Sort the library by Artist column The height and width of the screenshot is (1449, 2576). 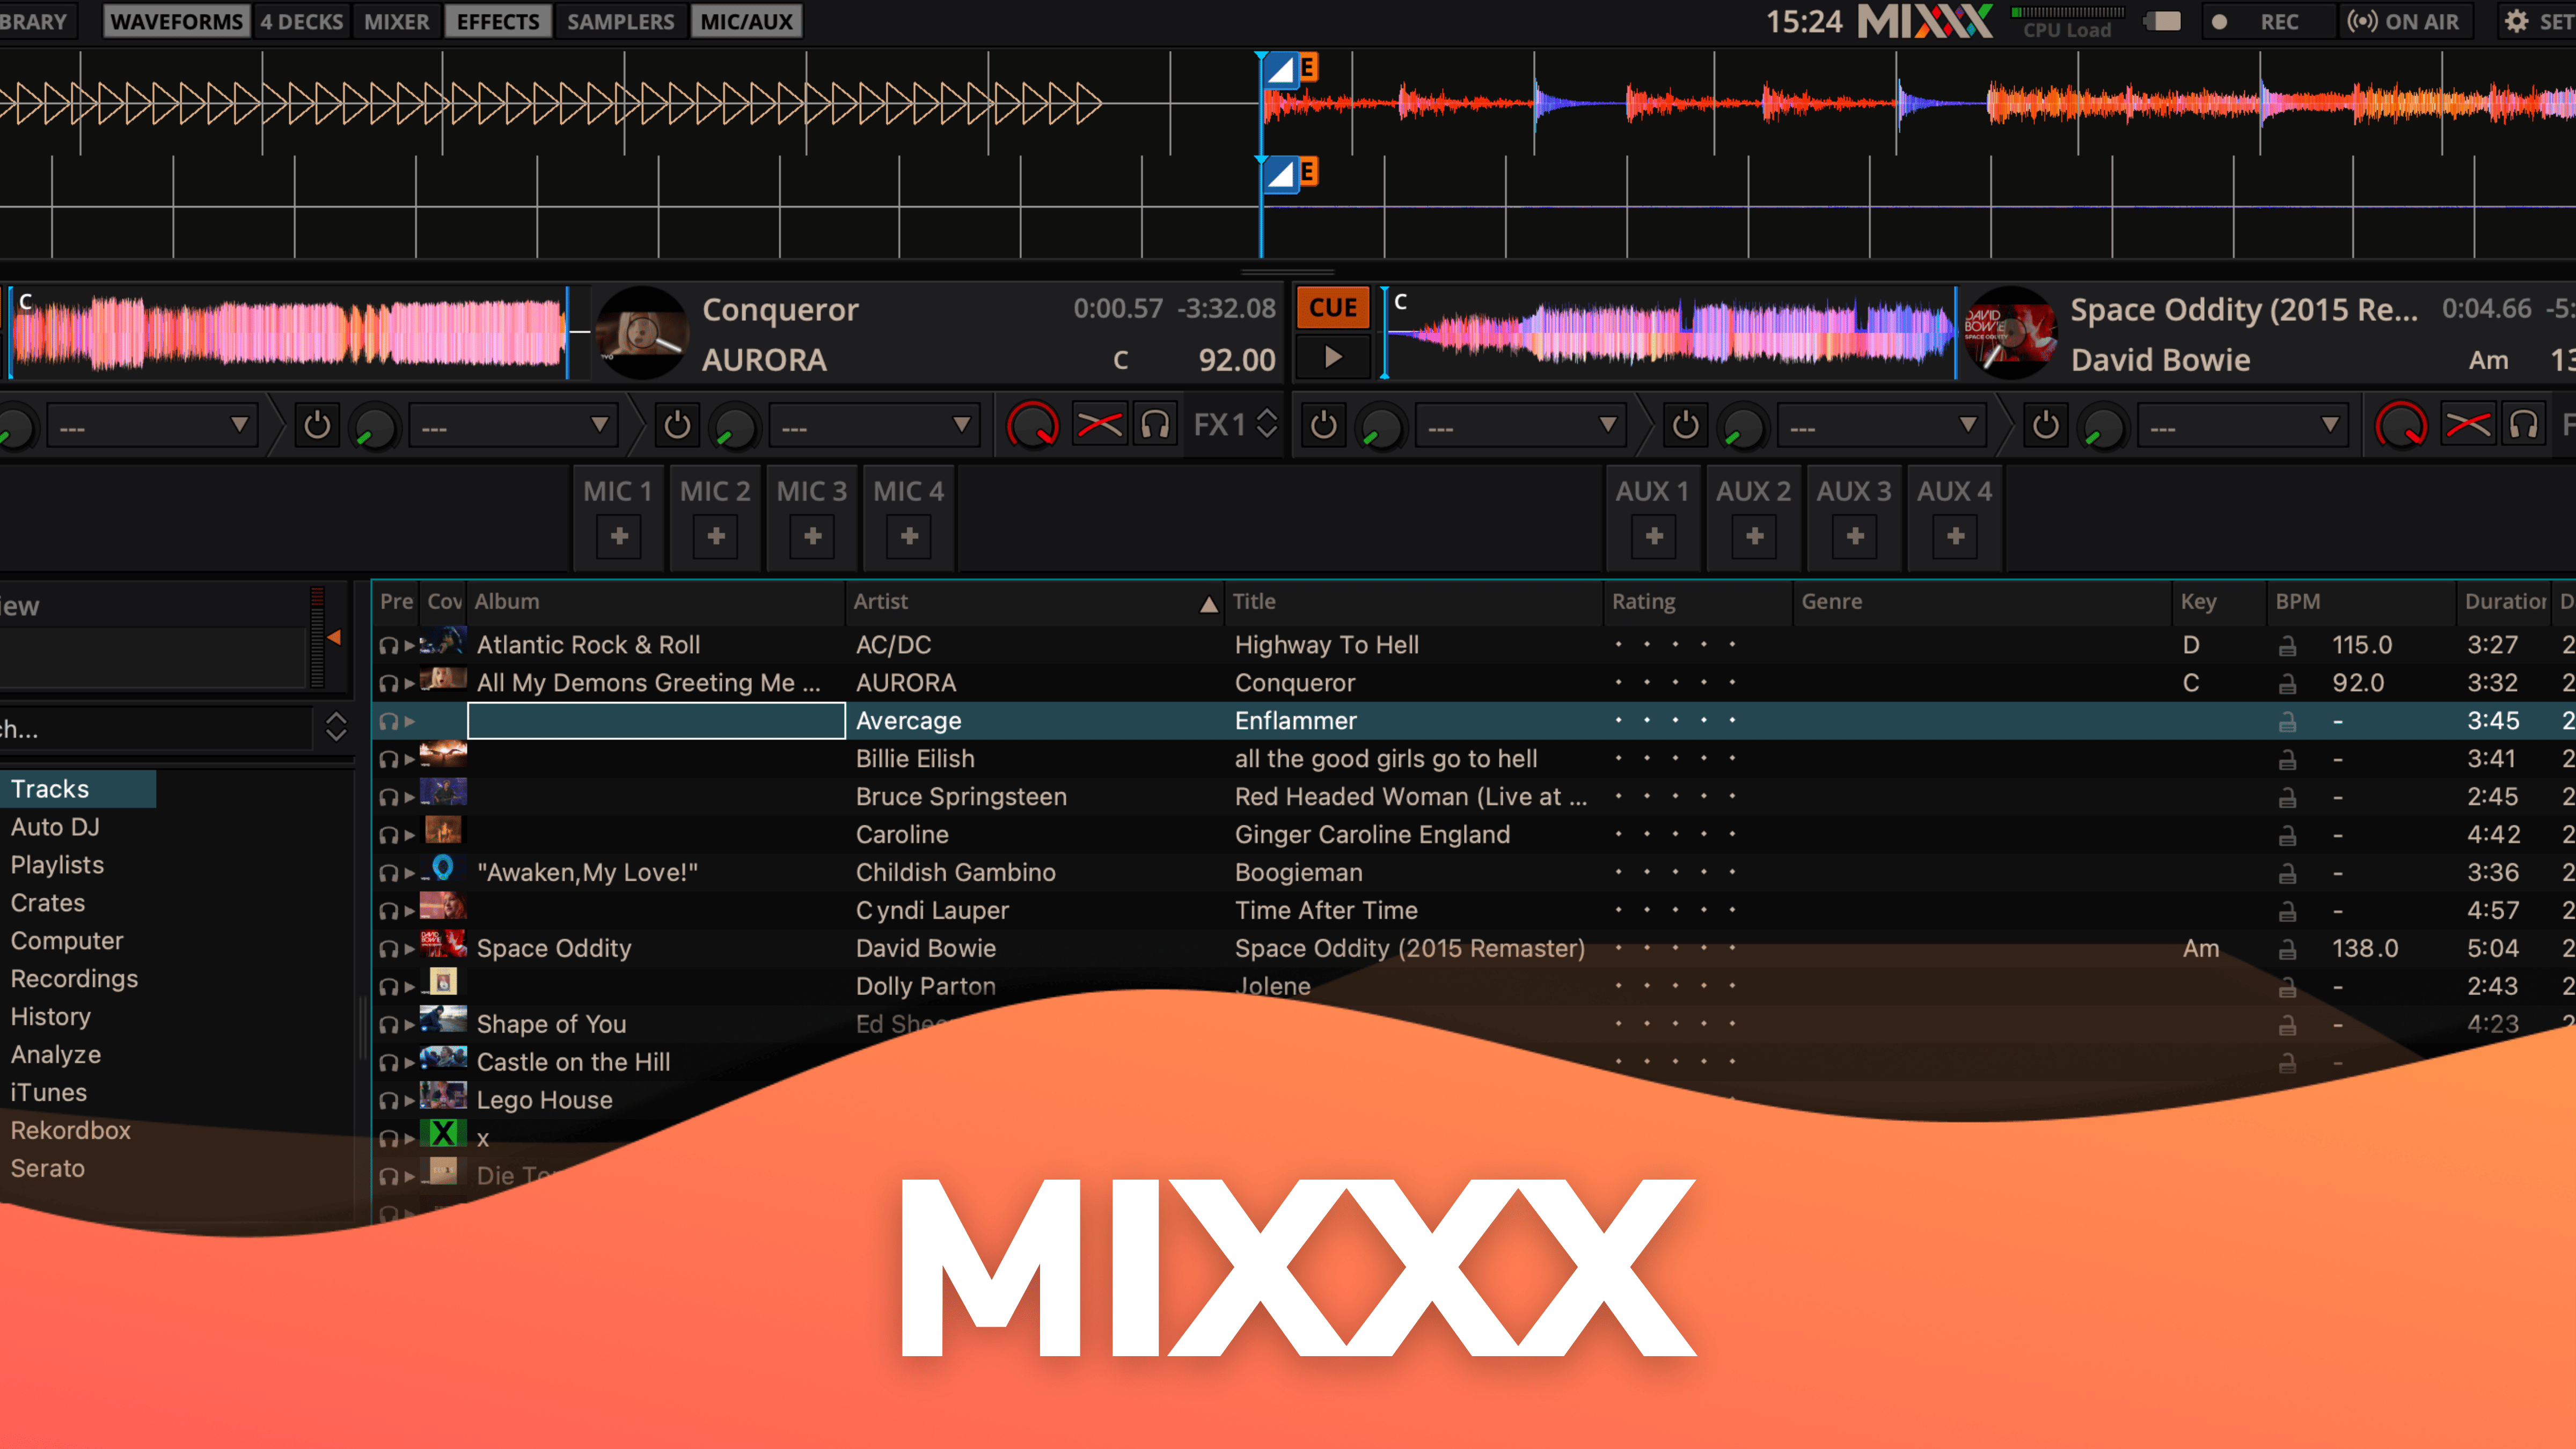(1034, 602)
